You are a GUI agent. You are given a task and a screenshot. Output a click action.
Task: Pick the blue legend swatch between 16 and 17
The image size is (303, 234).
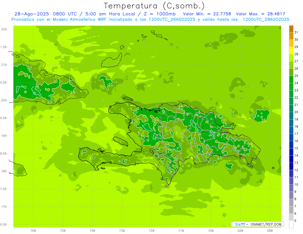tap(291, 137)
